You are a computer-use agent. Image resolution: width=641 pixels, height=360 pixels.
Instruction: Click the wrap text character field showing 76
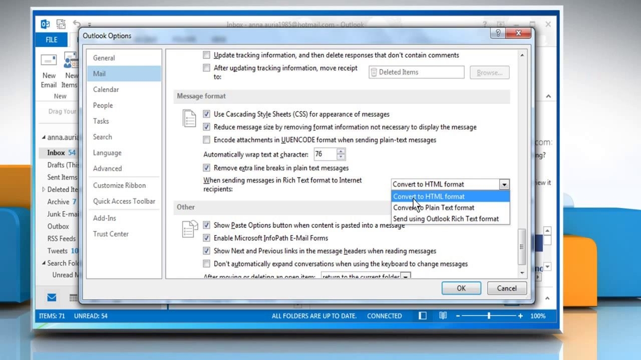coord(325,154)
